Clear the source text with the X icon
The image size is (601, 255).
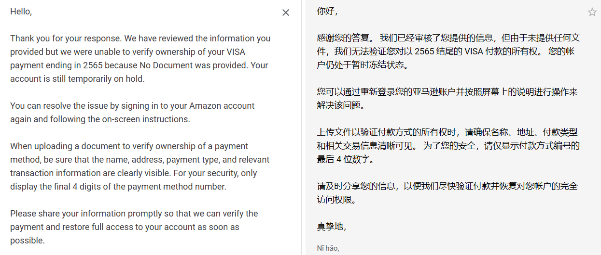286,13
